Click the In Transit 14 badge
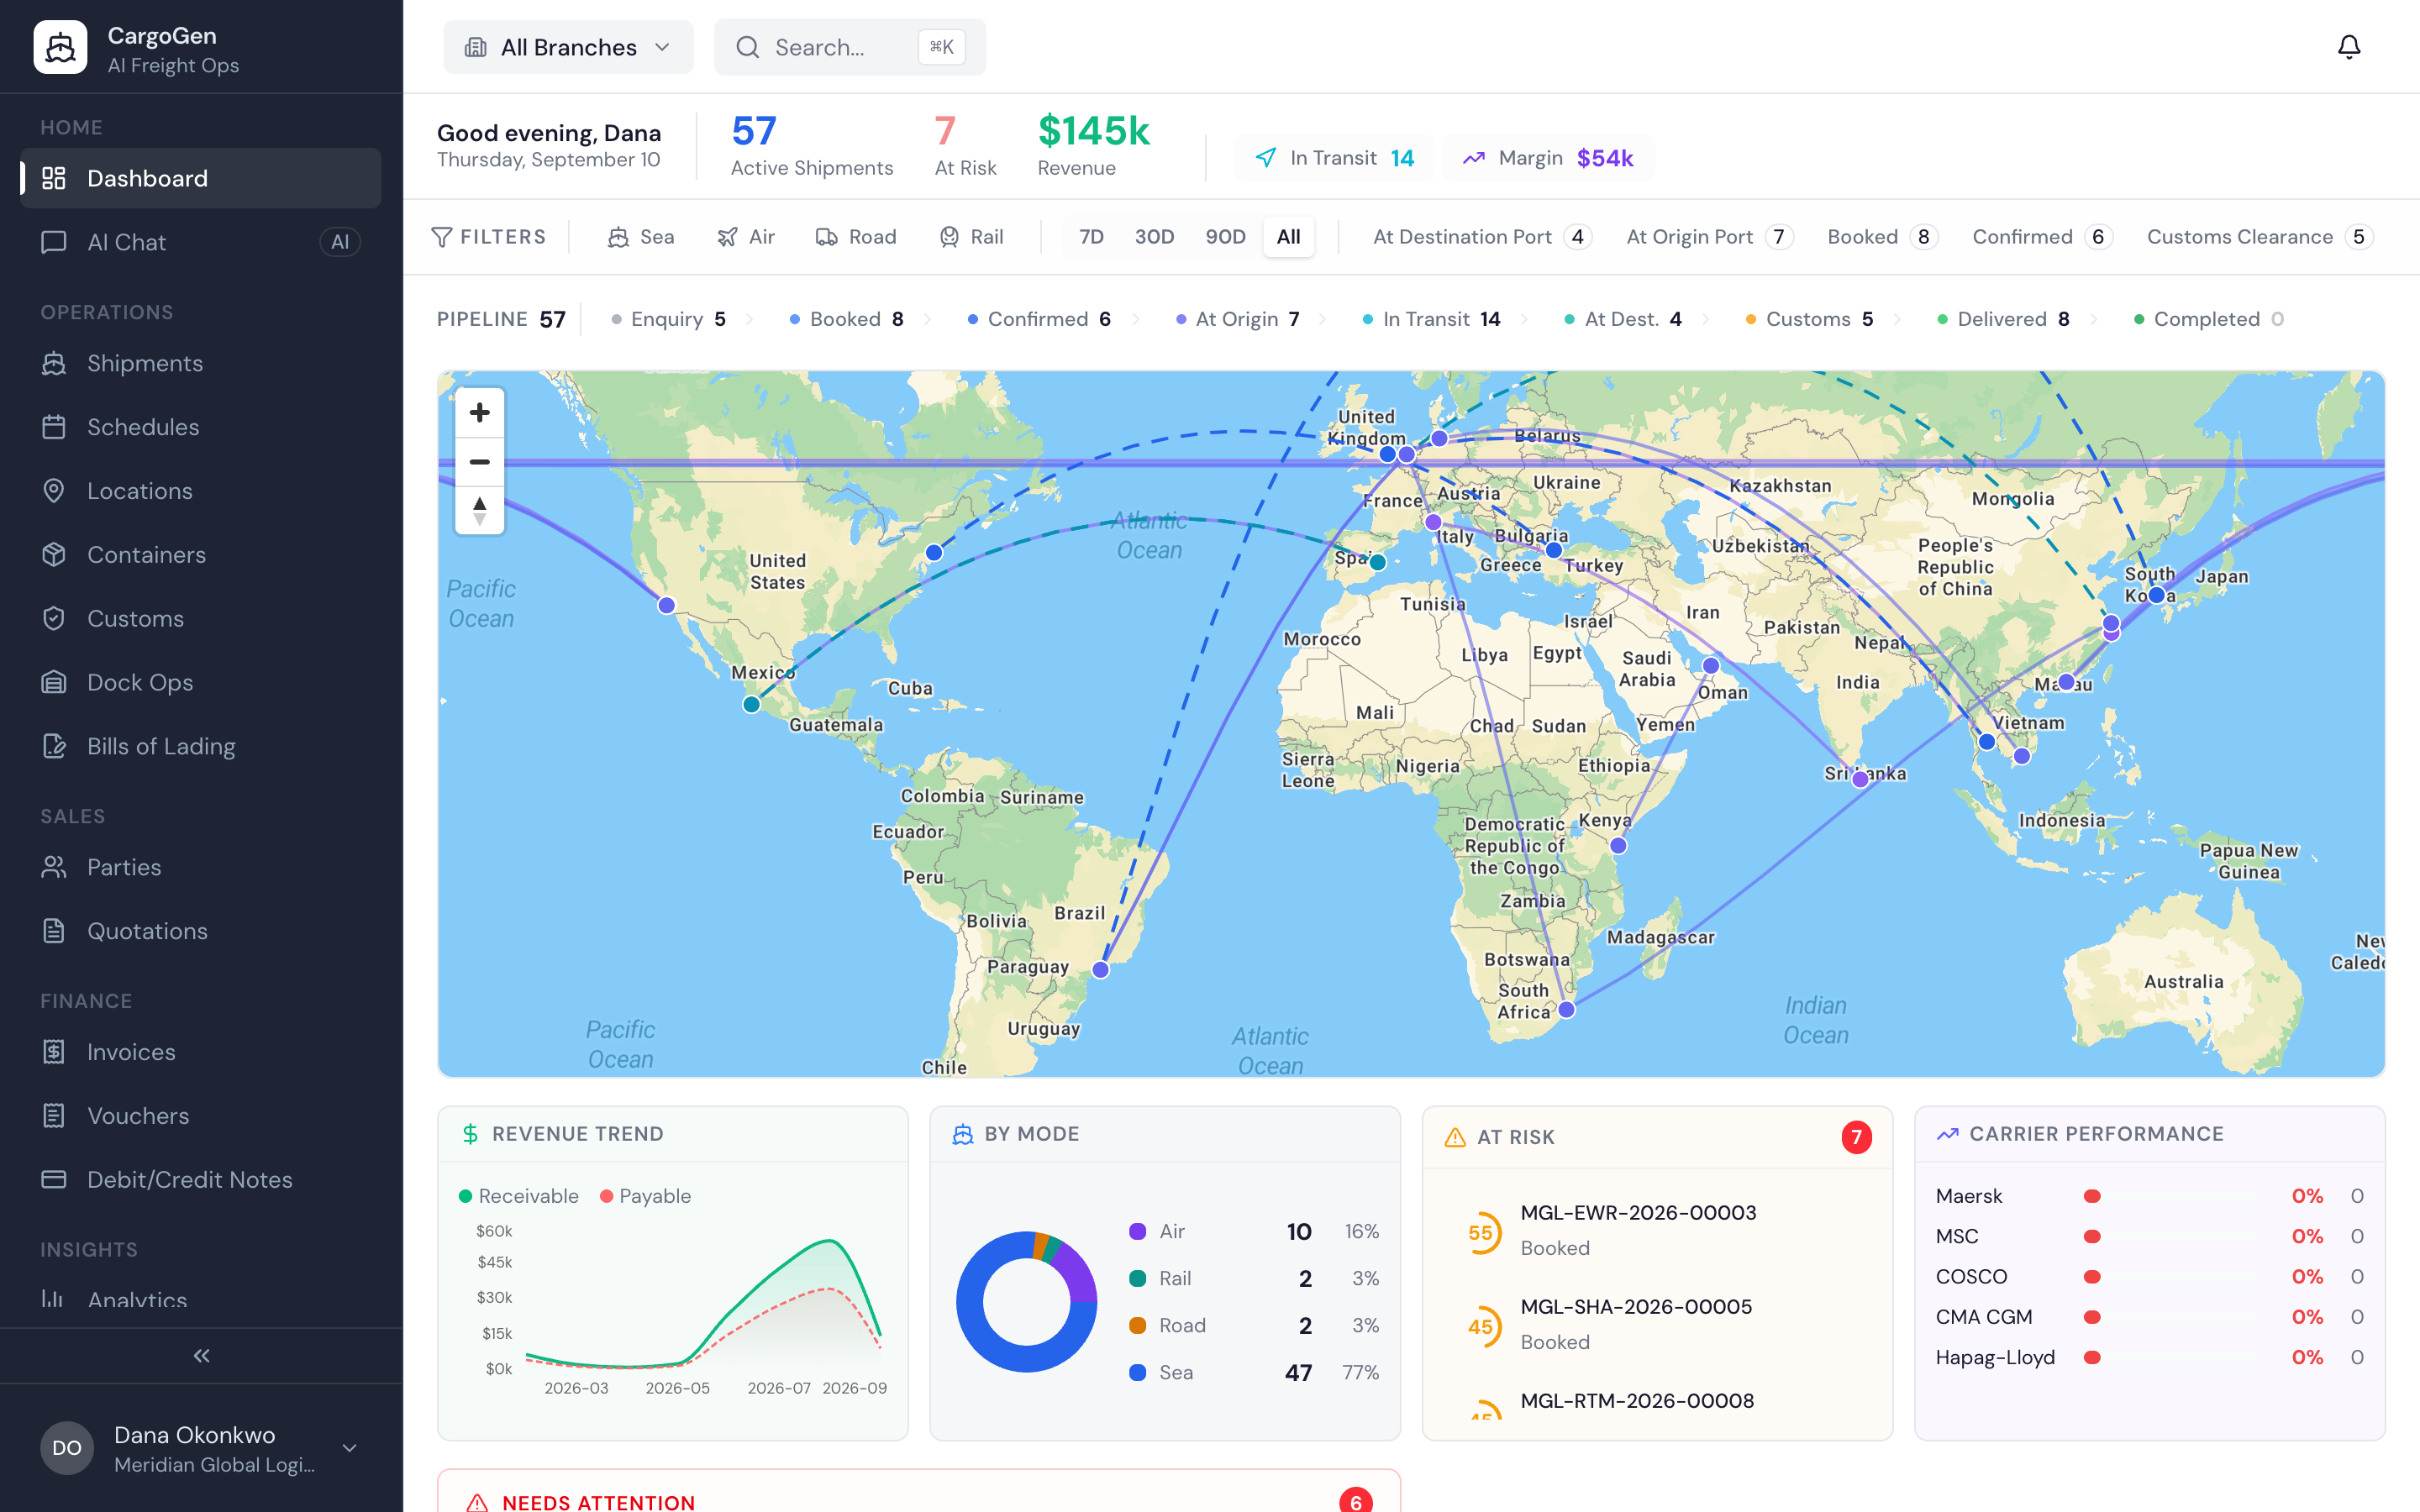2420x1512 pixels. (1334, 158)
